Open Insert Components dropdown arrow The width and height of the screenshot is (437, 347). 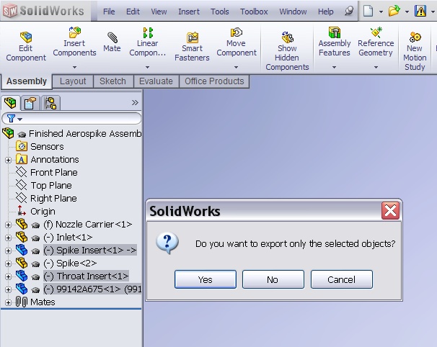tap(74, 67)
